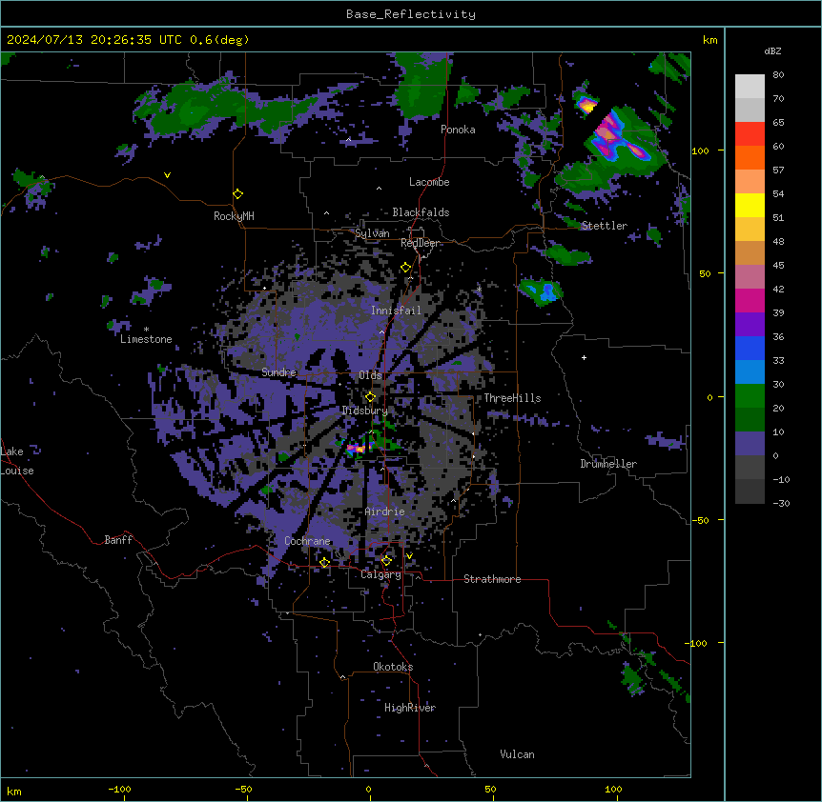
Task: Click the dBZ legend heading
Action: (772, 50)
